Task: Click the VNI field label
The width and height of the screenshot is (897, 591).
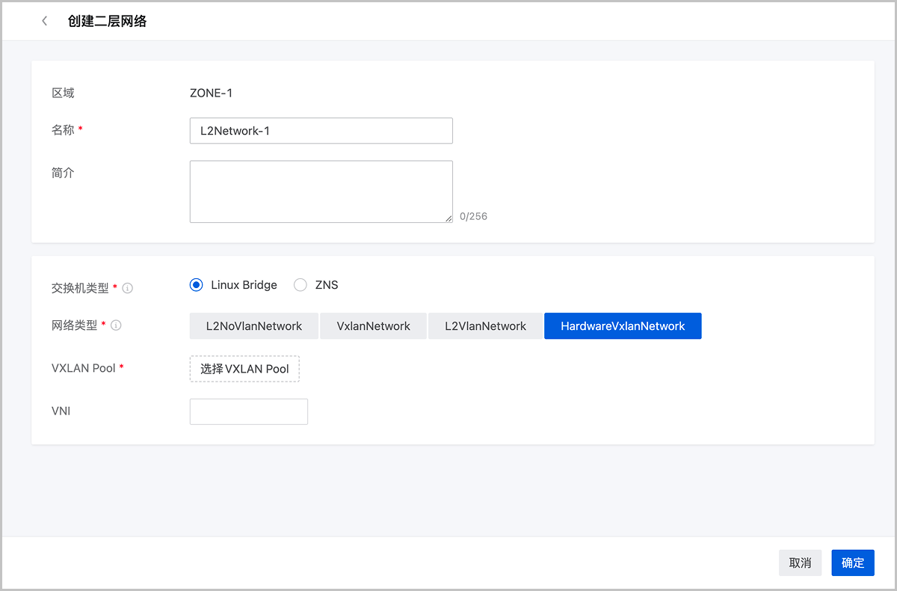Action: (61, 411)
